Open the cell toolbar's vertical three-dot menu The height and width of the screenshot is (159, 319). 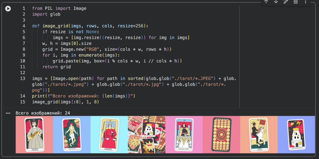pyautogui.click(x=306, y=1)
